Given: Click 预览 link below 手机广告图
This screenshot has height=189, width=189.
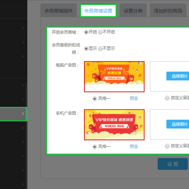Looking at the screenshot, I should pyautogui.click(x=134, y=146).
